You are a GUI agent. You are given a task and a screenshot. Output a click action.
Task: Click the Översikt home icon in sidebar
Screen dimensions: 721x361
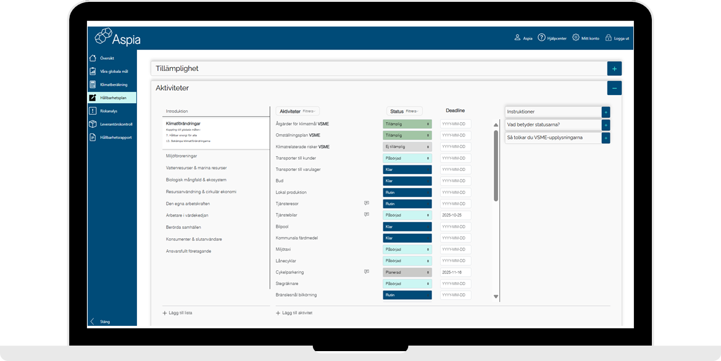[x=93, y=58]
